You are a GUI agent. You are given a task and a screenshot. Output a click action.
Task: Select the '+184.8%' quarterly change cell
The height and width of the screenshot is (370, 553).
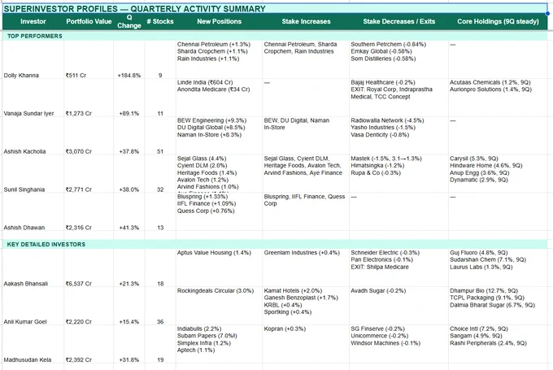(129, 59)
